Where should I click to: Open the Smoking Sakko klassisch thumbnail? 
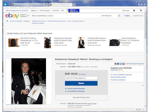[x=81, y=43]
